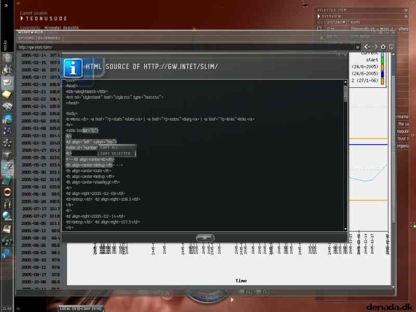Open the yellow notepad icon in the Neocom

7,95
